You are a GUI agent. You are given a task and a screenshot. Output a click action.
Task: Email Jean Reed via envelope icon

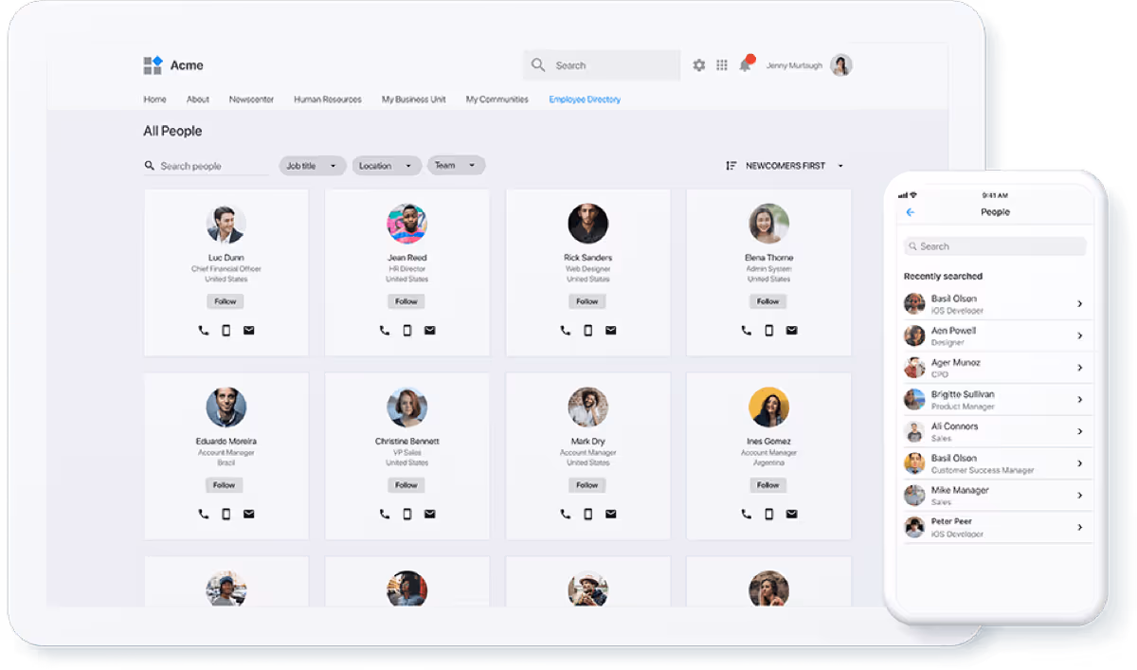[x=430, y=331]
